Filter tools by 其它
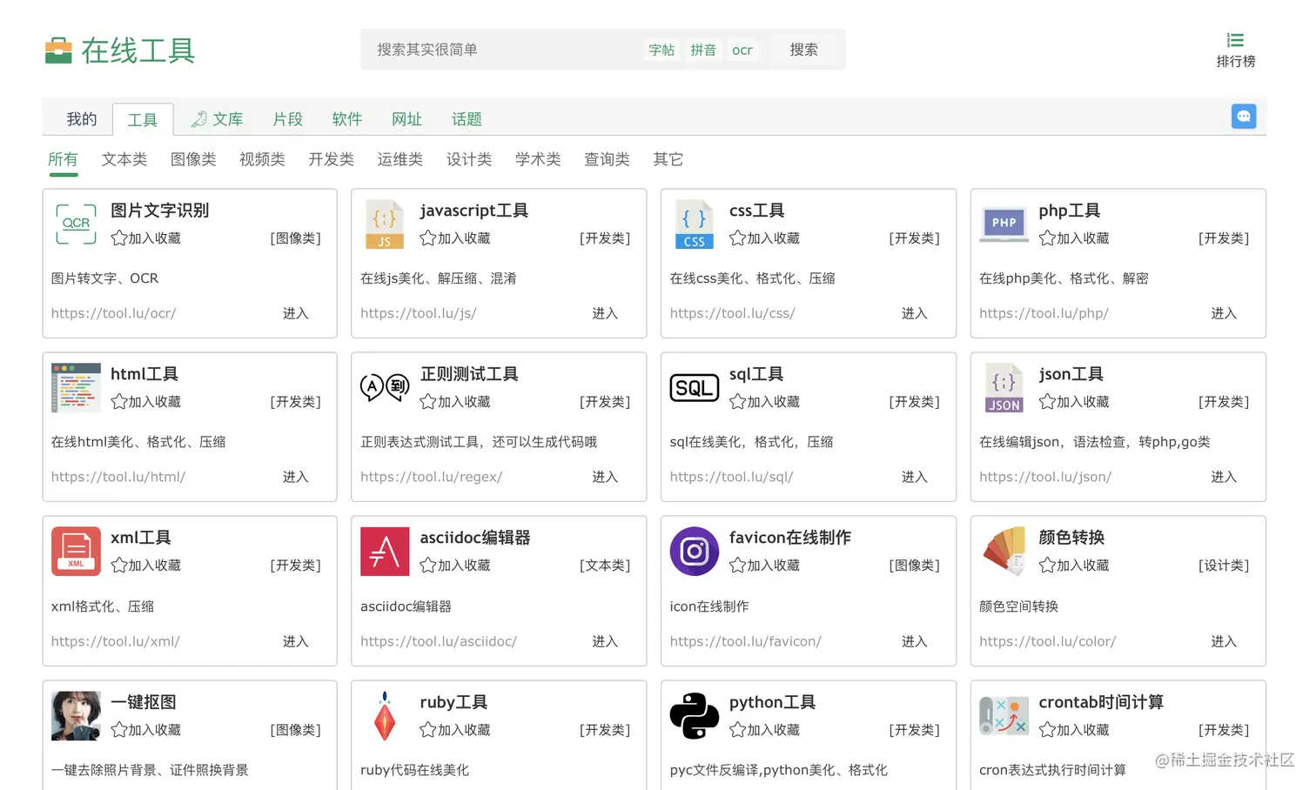The height and width of the screenshot is (790, 1316). pos(668,159)
